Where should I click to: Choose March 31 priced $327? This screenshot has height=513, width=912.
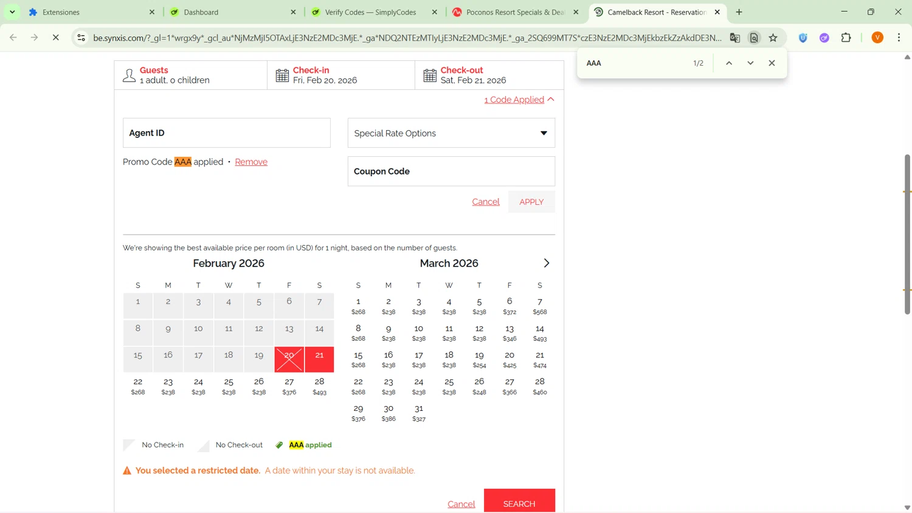click(419, 413)
